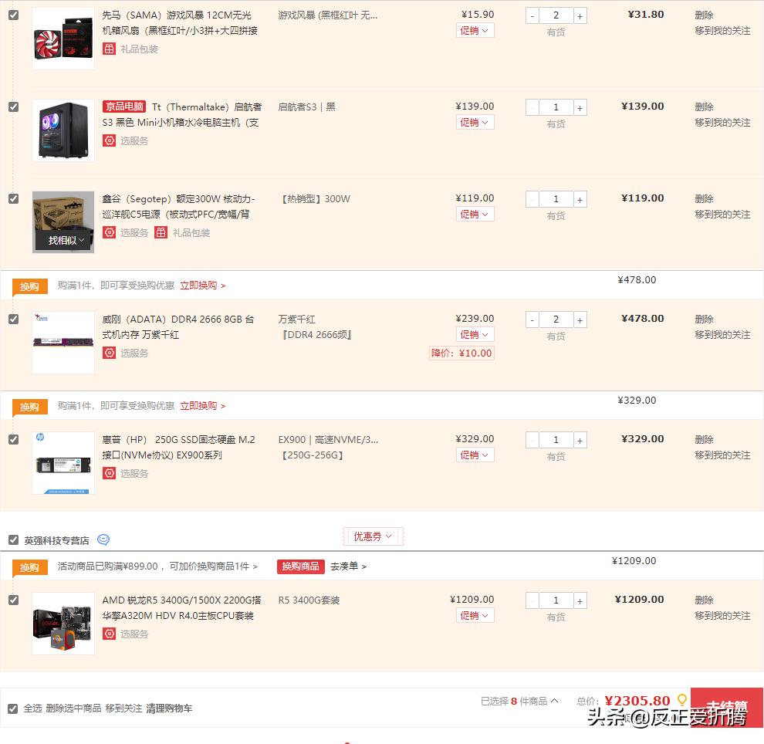Open the 去凑单 link
This screenshot has height=744, width=764.
pyautogui.click(x=348, y=566)
